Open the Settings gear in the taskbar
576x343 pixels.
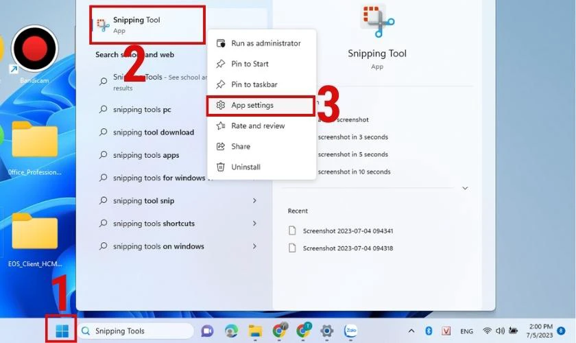coord(326,331)
